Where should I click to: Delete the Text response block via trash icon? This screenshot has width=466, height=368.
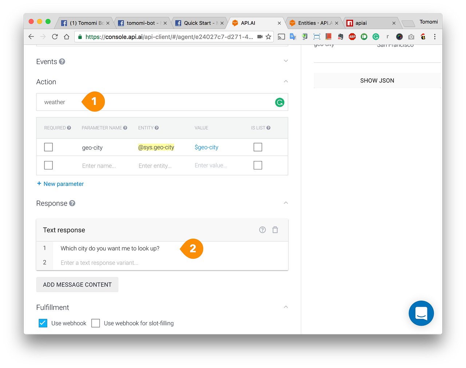click(x=275, y=230)
